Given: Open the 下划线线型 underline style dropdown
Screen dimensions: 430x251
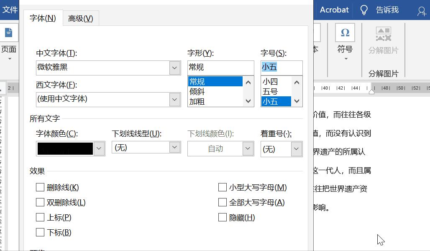Looking at the screenshot, I should [x=174, y=148].
